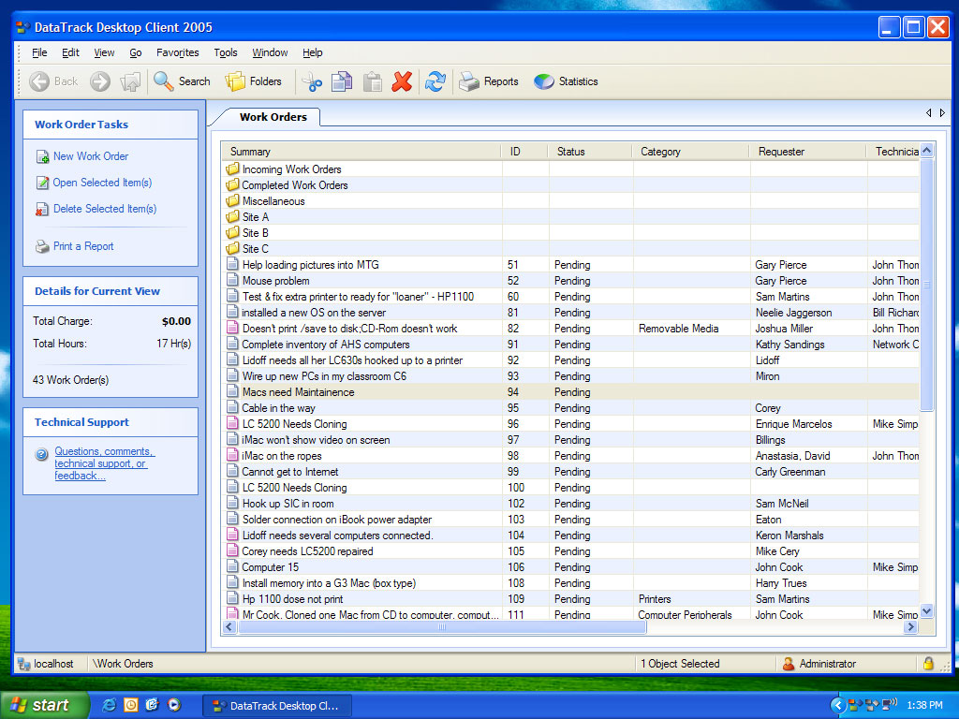Open the Favorites menu

tap(177, 52)
